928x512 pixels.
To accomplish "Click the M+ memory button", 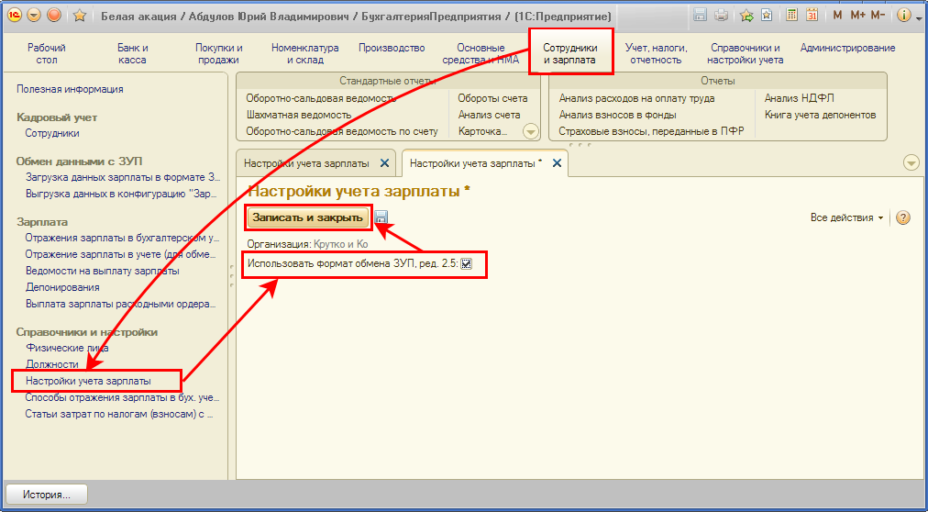I will click(x=857, y=16).
